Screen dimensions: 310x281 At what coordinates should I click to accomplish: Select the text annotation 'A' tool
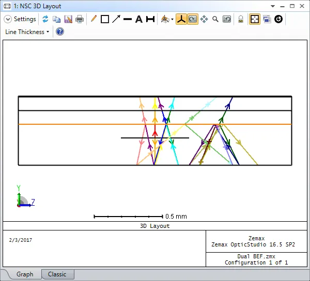tap(139, 19)
